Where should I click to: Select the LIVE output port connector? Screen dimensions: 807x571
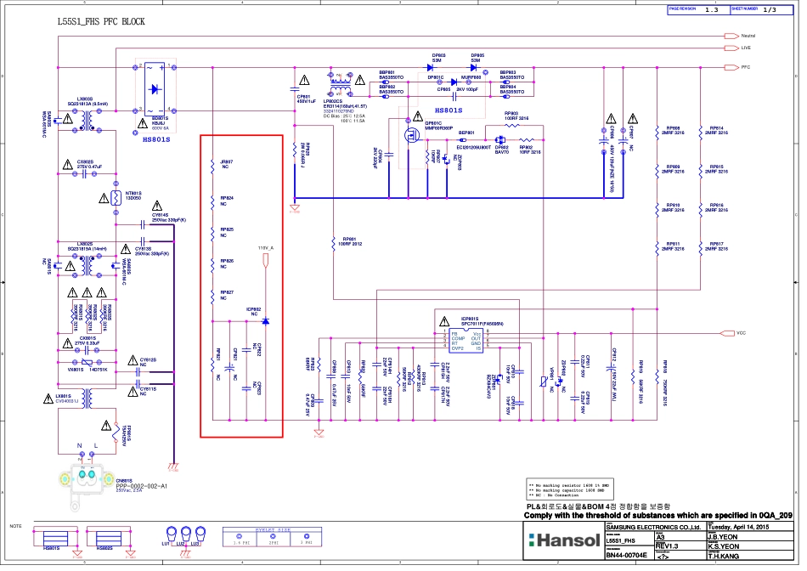click(730, 48)
